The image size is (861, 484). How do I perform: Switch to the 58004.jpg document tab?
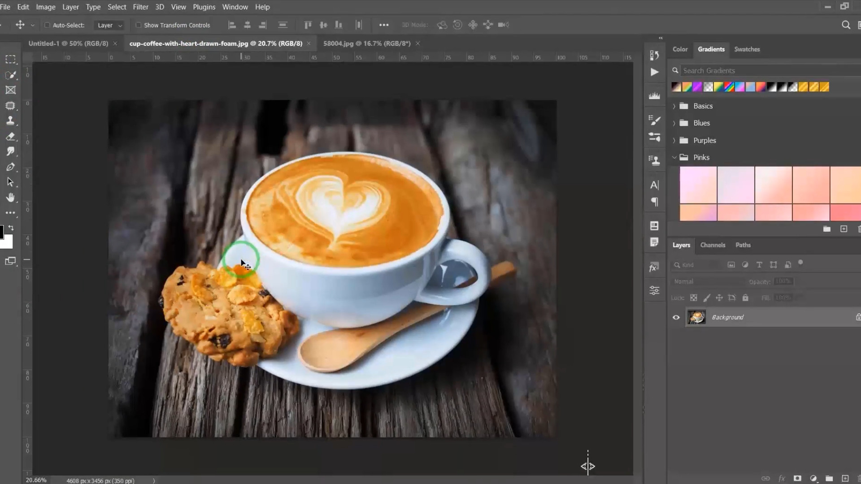[x=366, y=43]
